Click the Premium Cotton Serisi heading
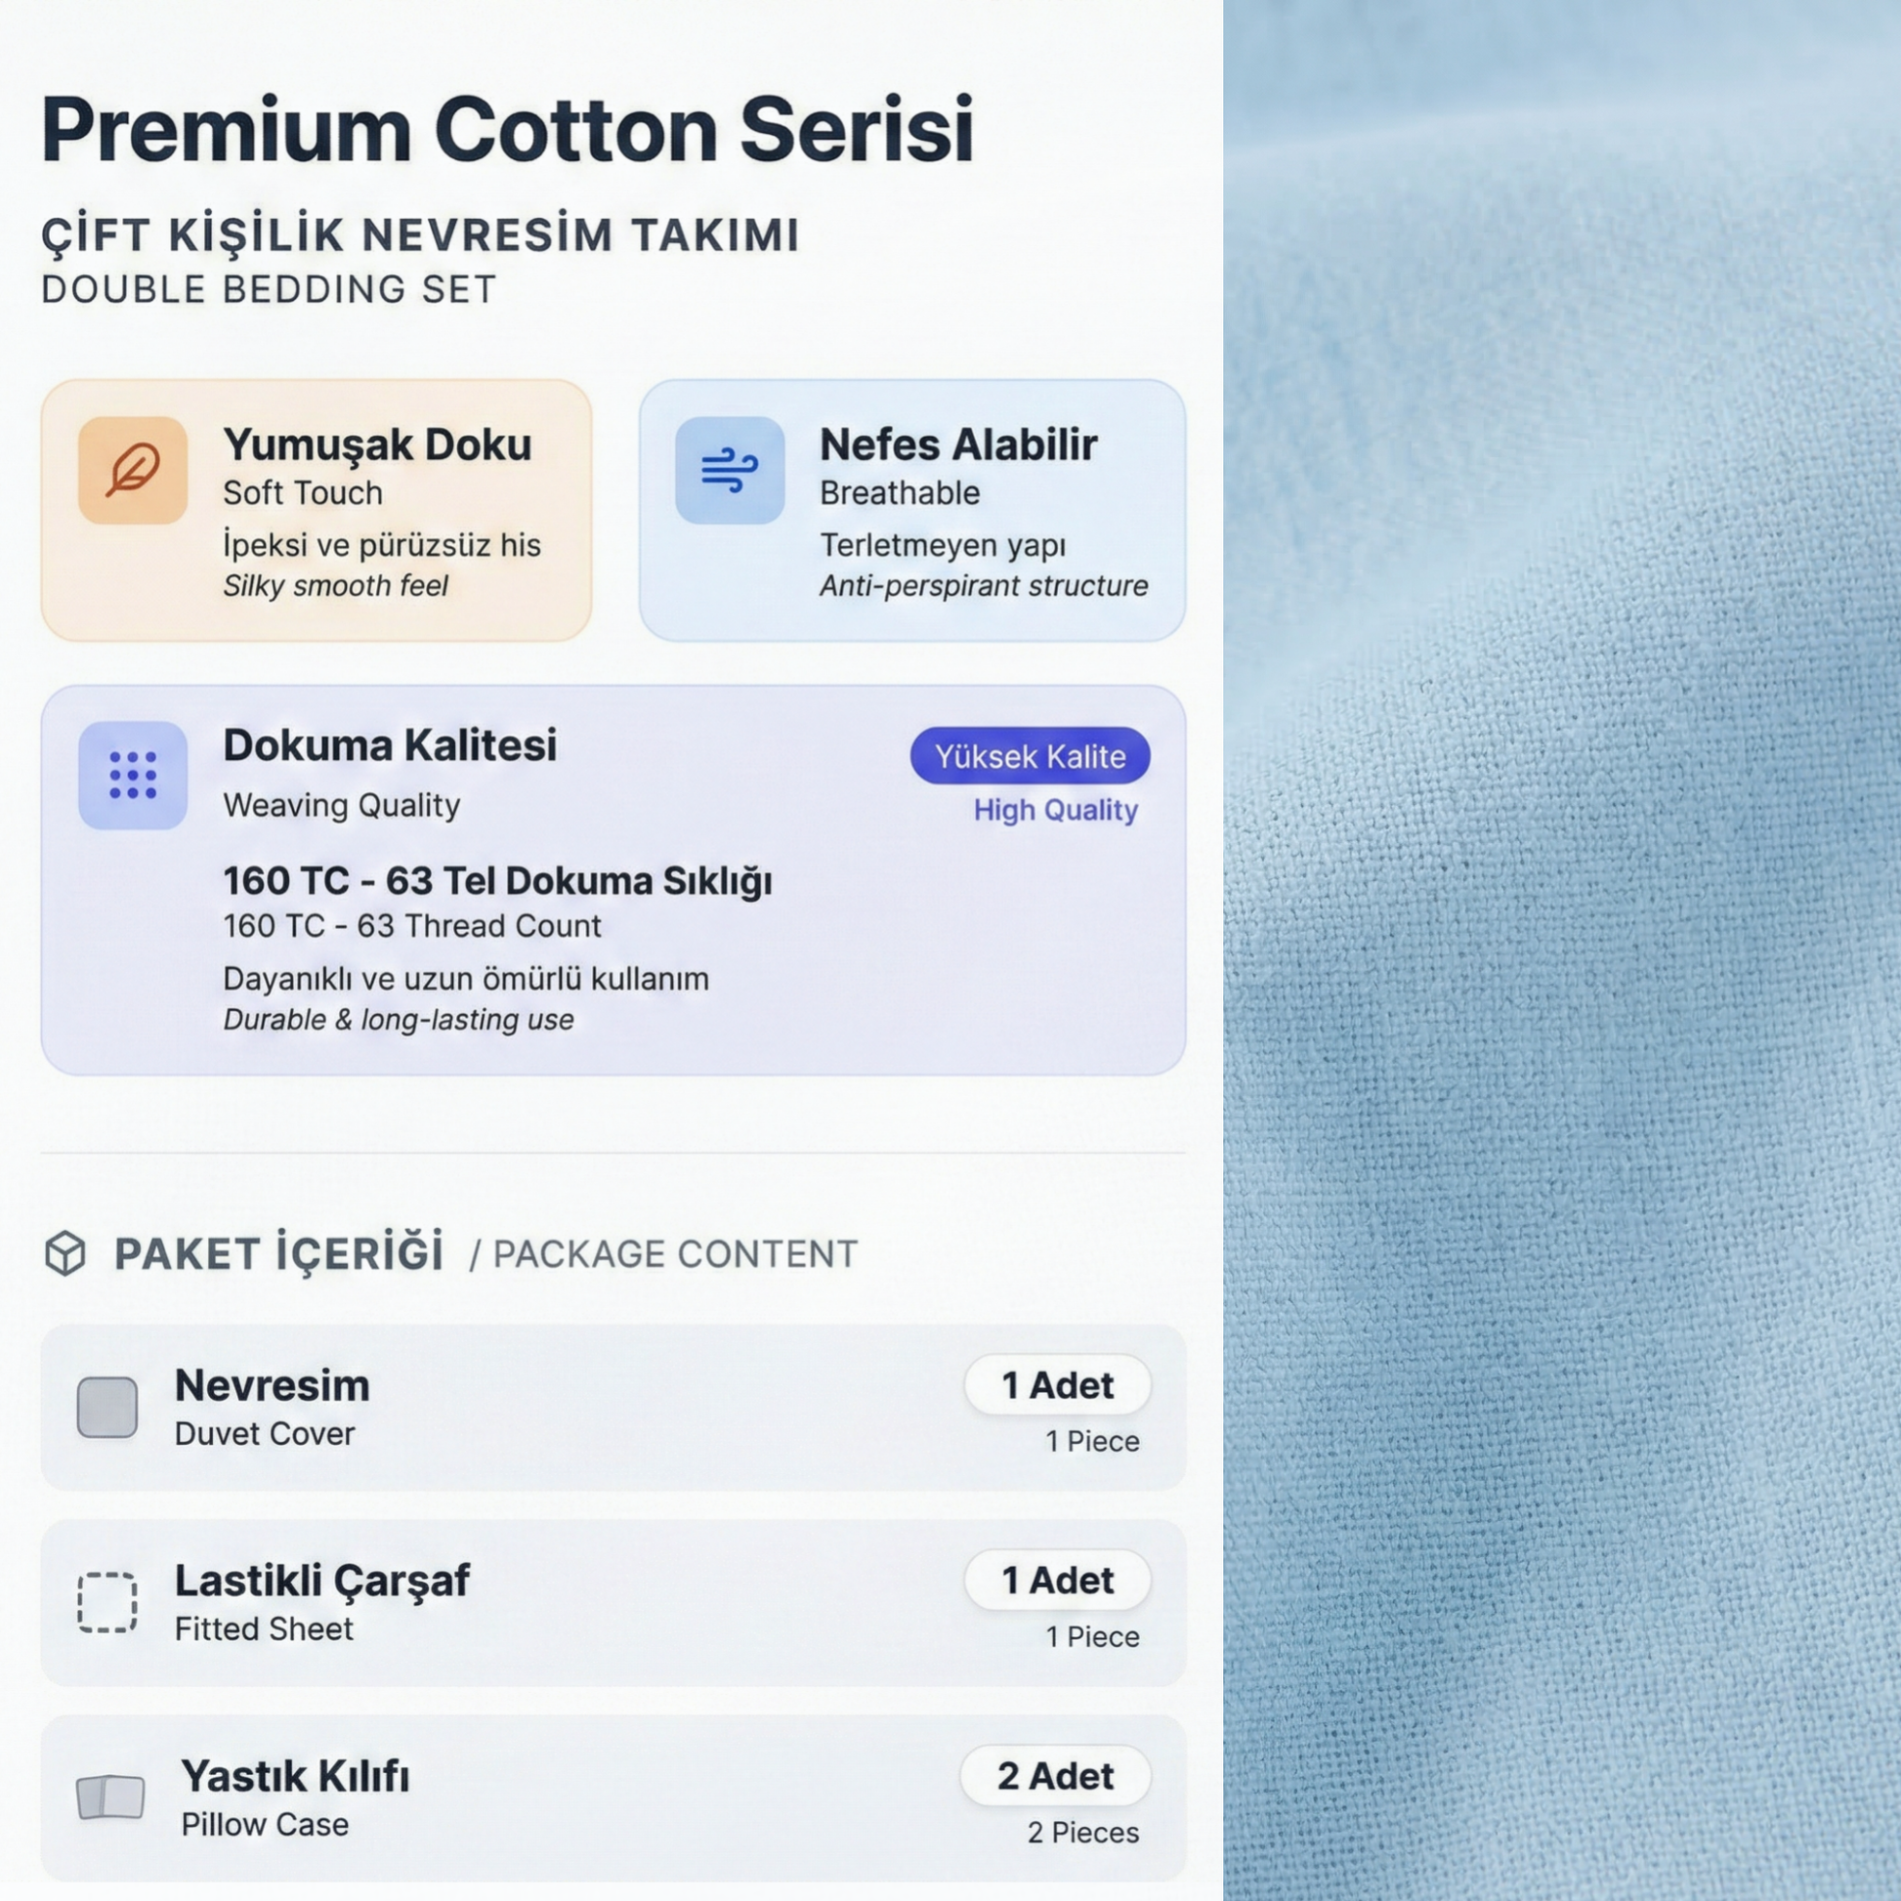 point(507,129)
